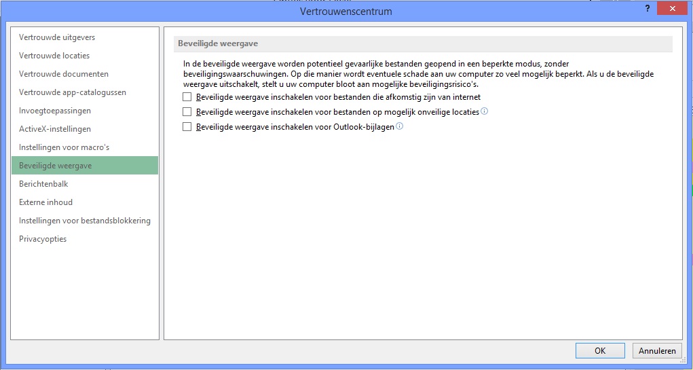Screen dimensions: 693x370
Task: Switch to Berichtenbalk settings
Action: click(x=43, y=184)
